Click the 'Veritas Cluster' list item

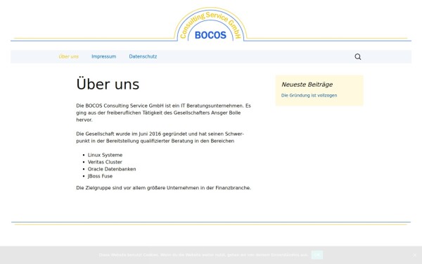coord(105,162)
